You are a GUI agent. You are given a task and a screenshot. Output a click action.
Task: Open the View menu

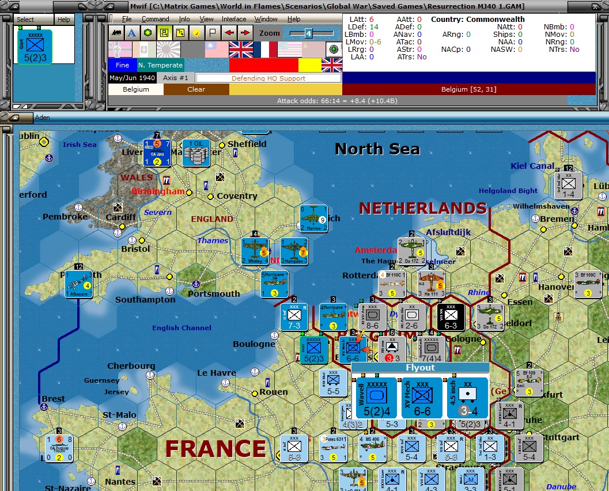click(207, 19)
